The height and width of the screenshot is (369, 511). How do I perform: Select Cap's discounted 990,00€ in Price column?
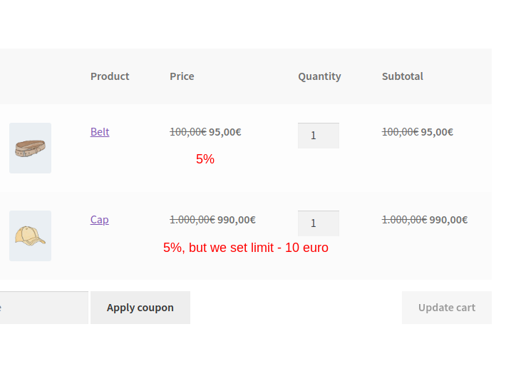click(x=237, y=220)
